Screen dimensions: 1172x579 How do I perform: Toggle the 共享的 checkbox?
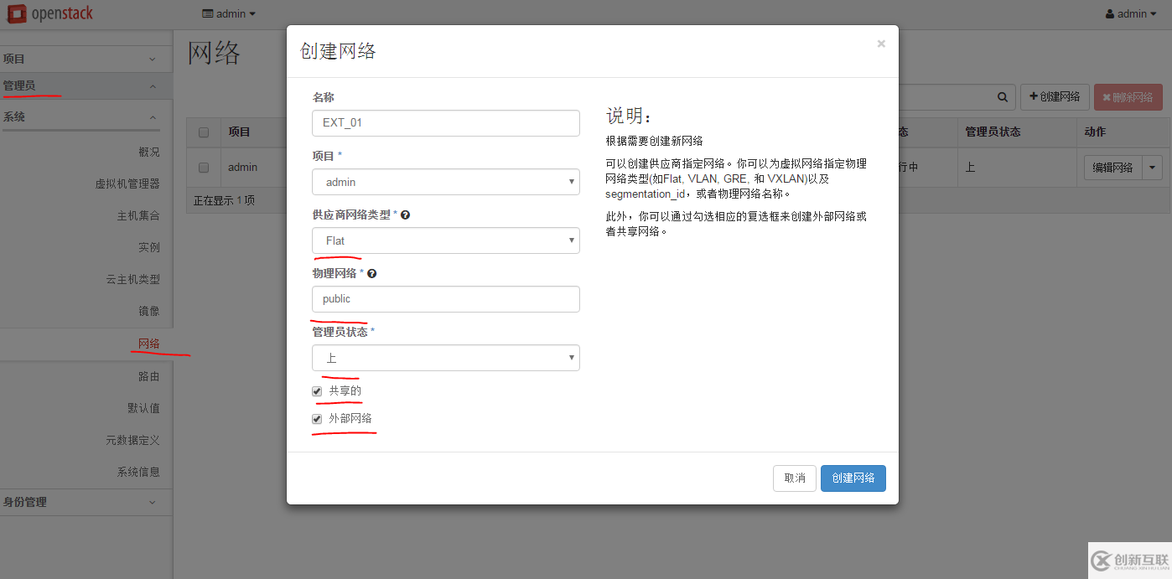tap(317, 391)
